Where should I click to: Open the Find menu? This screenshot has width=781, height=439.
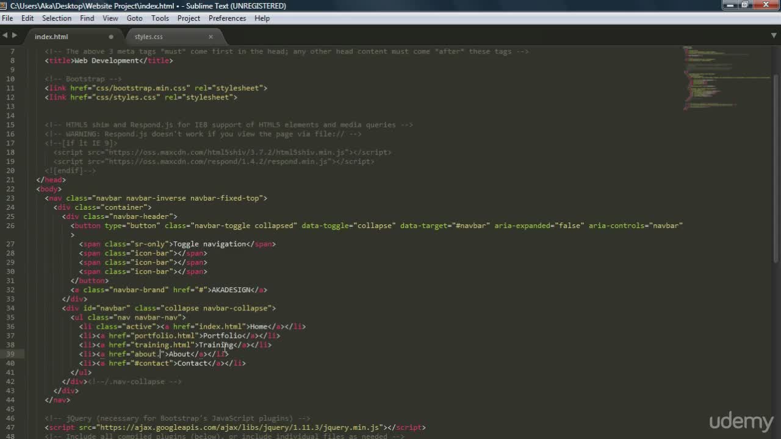click(87, 18)
